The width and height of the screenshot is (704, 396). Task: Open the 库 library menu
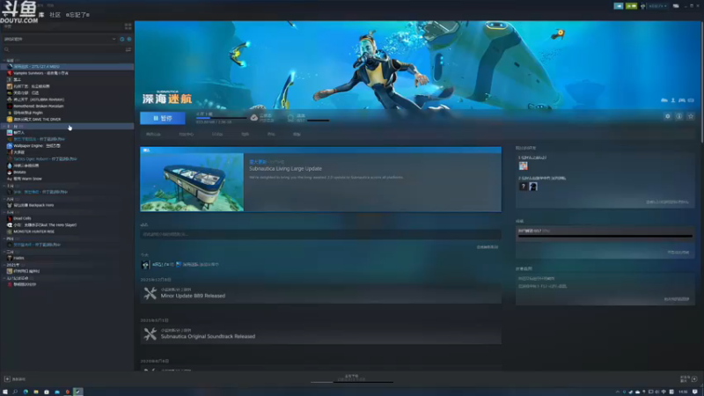tap(41, 15)
